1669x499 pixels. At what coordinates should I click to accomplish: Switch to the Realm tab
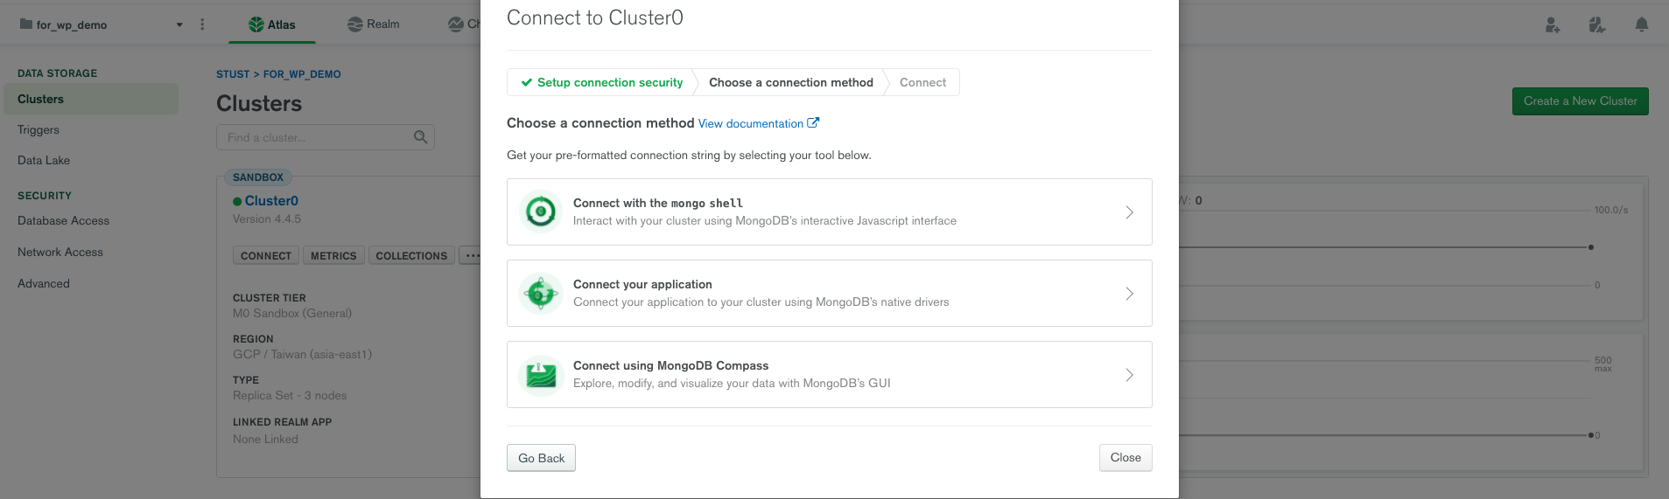pyautogui.click(x=374, y=24)
